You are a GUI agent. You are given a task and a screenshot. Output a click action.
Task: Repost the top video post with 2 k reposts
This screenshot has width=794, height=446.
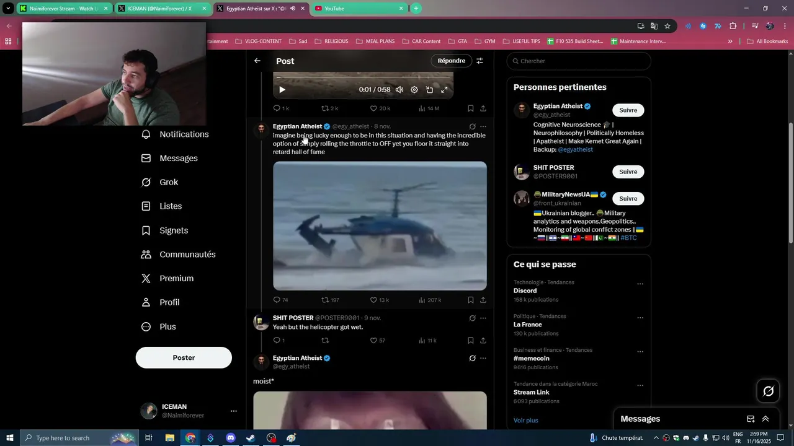[x=329, y=108]
